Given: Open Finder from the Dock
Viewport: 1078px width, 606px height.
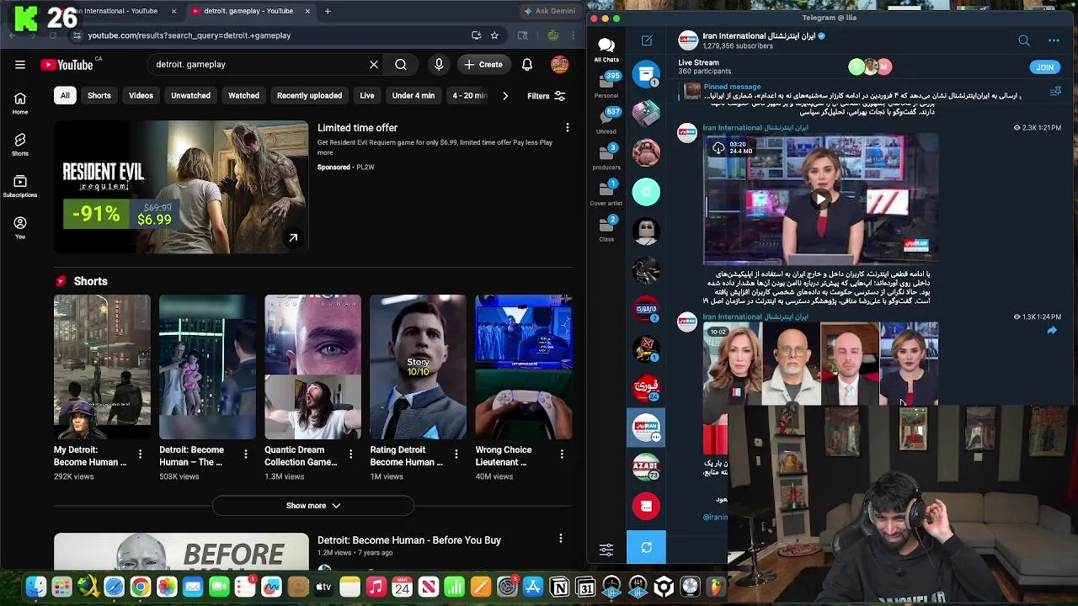Looking at the screenshot, I should 35,587.
